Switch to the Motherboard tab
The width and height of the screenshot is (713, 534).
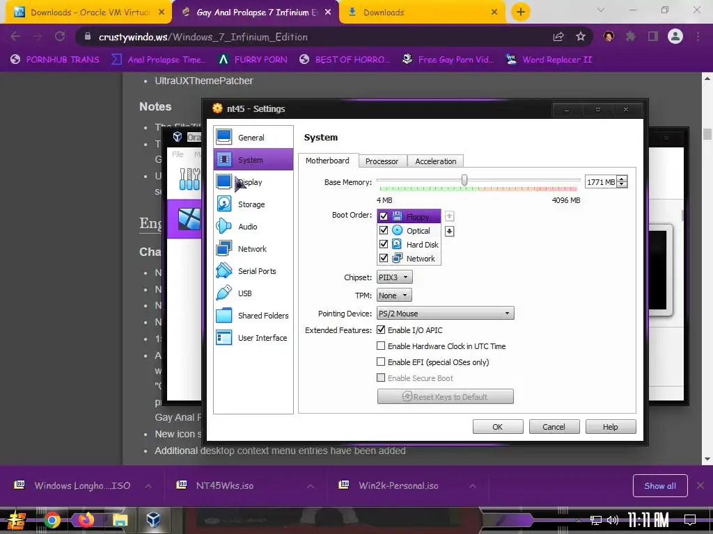(328, 161)
